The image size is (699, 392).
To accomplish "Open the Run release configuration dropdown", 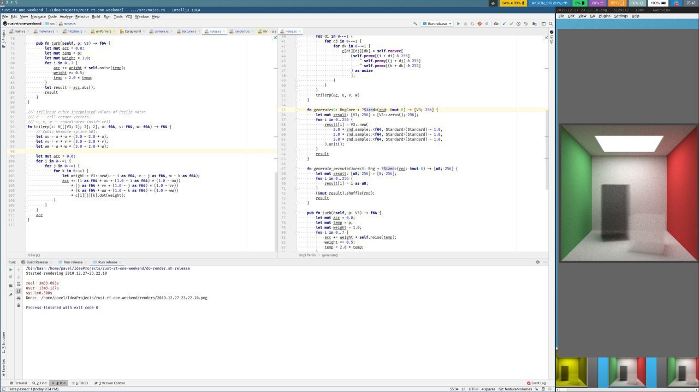I will pyautogui.click(x=437, y=24).
